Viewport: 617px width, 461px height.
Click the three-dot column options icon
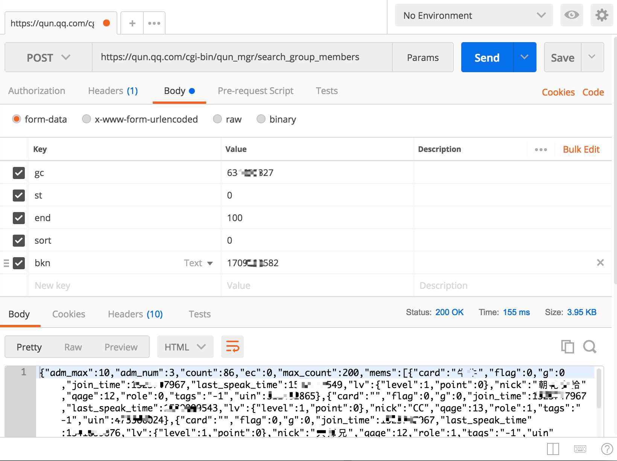pyautogui.click(x=541, y=150)
